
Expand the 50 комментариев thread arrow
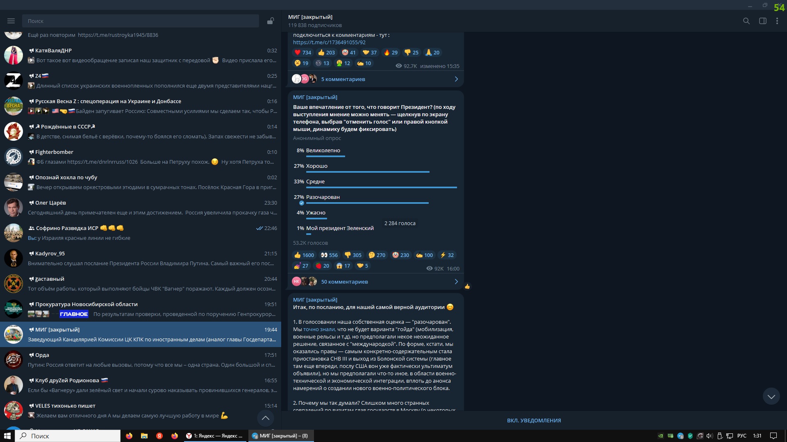click(x=456, y=282)
